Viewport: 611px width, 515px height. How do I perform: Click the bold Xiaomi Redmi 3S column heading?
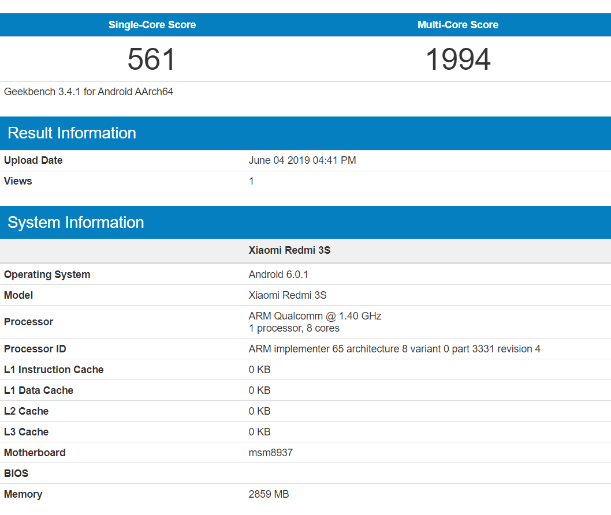pos(289,250)
